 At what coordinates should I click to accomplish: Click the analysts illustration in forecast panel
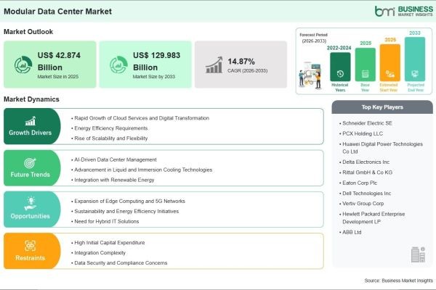[311, 75]
